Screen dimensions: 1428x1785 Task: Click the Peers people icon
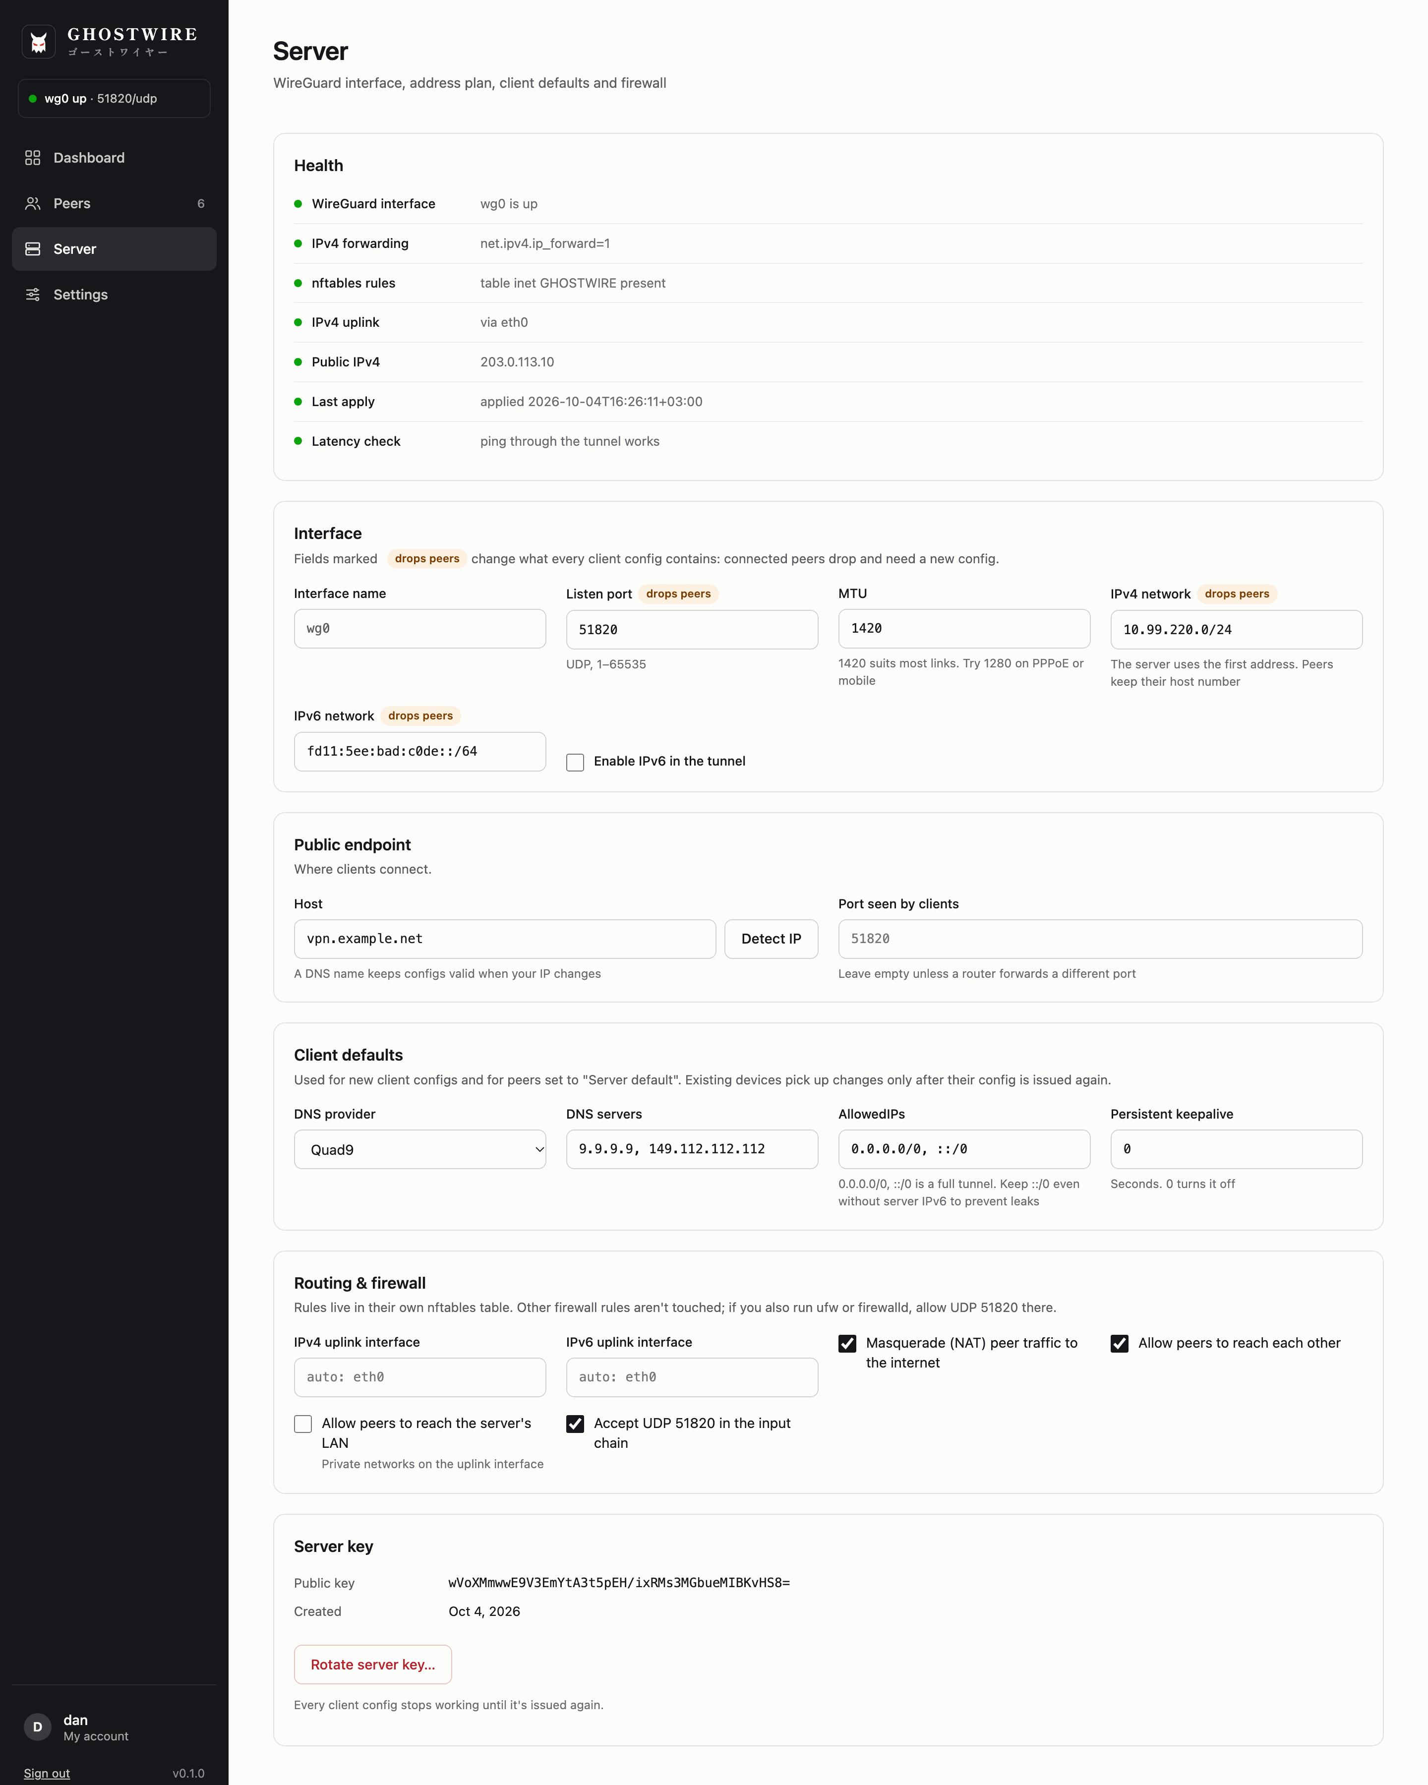point(33,204)
